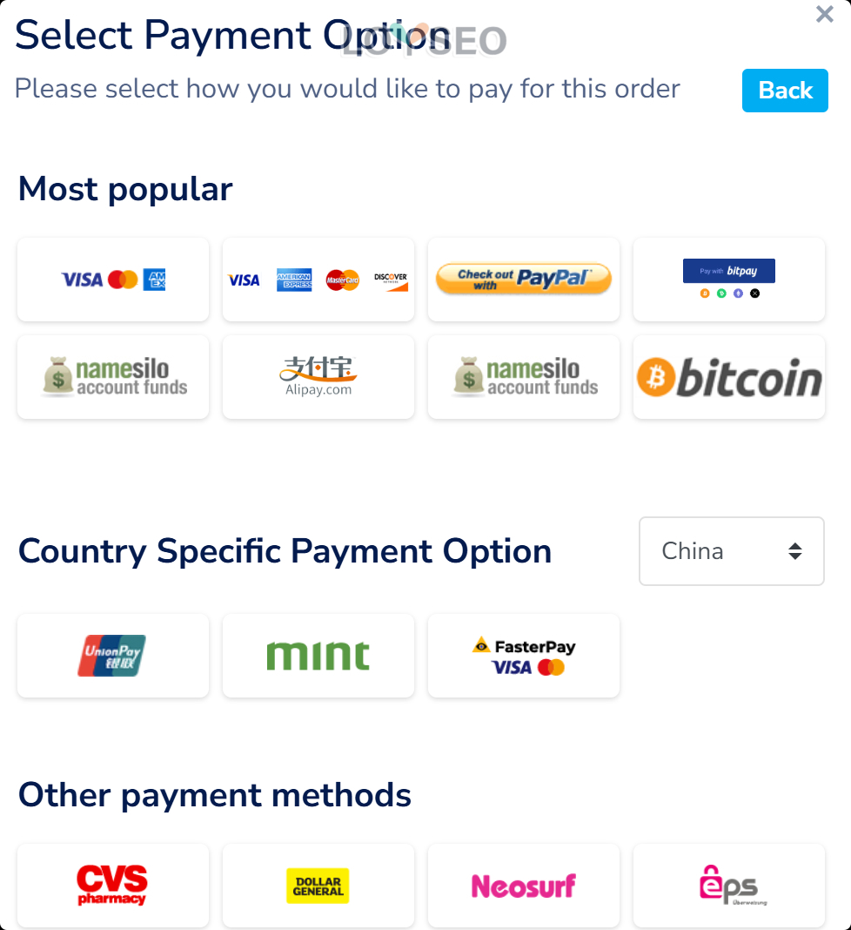Choose the mint payment tile
851x930 pixels.
coord(318,656)
